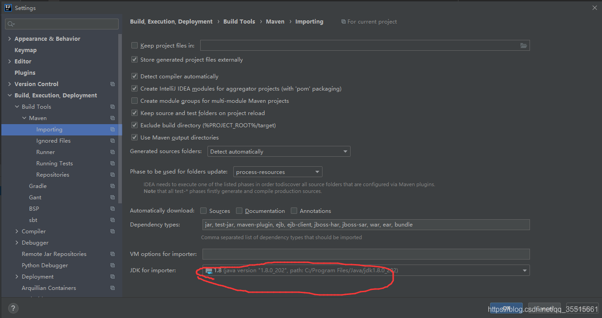Click the help question mark icon
The height and width of the screenshot is (318, 602).
coord(13,308)
